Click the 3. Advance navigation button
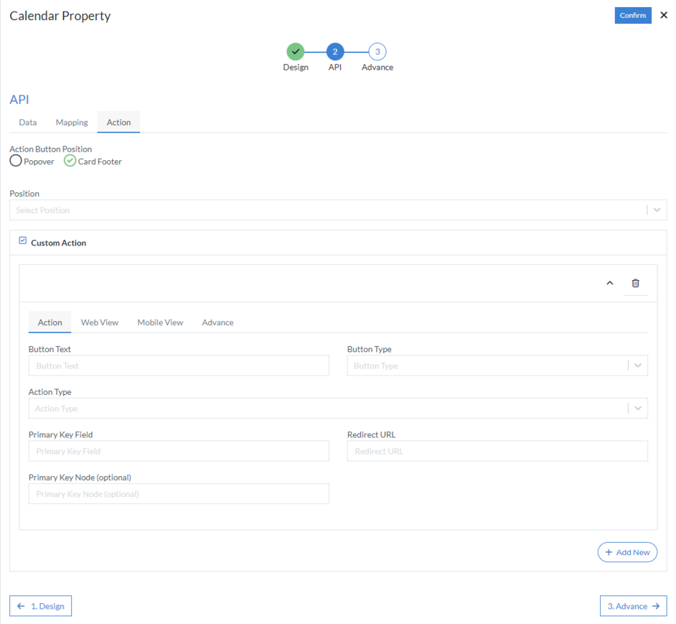676x624 pixels. point(633,605)
